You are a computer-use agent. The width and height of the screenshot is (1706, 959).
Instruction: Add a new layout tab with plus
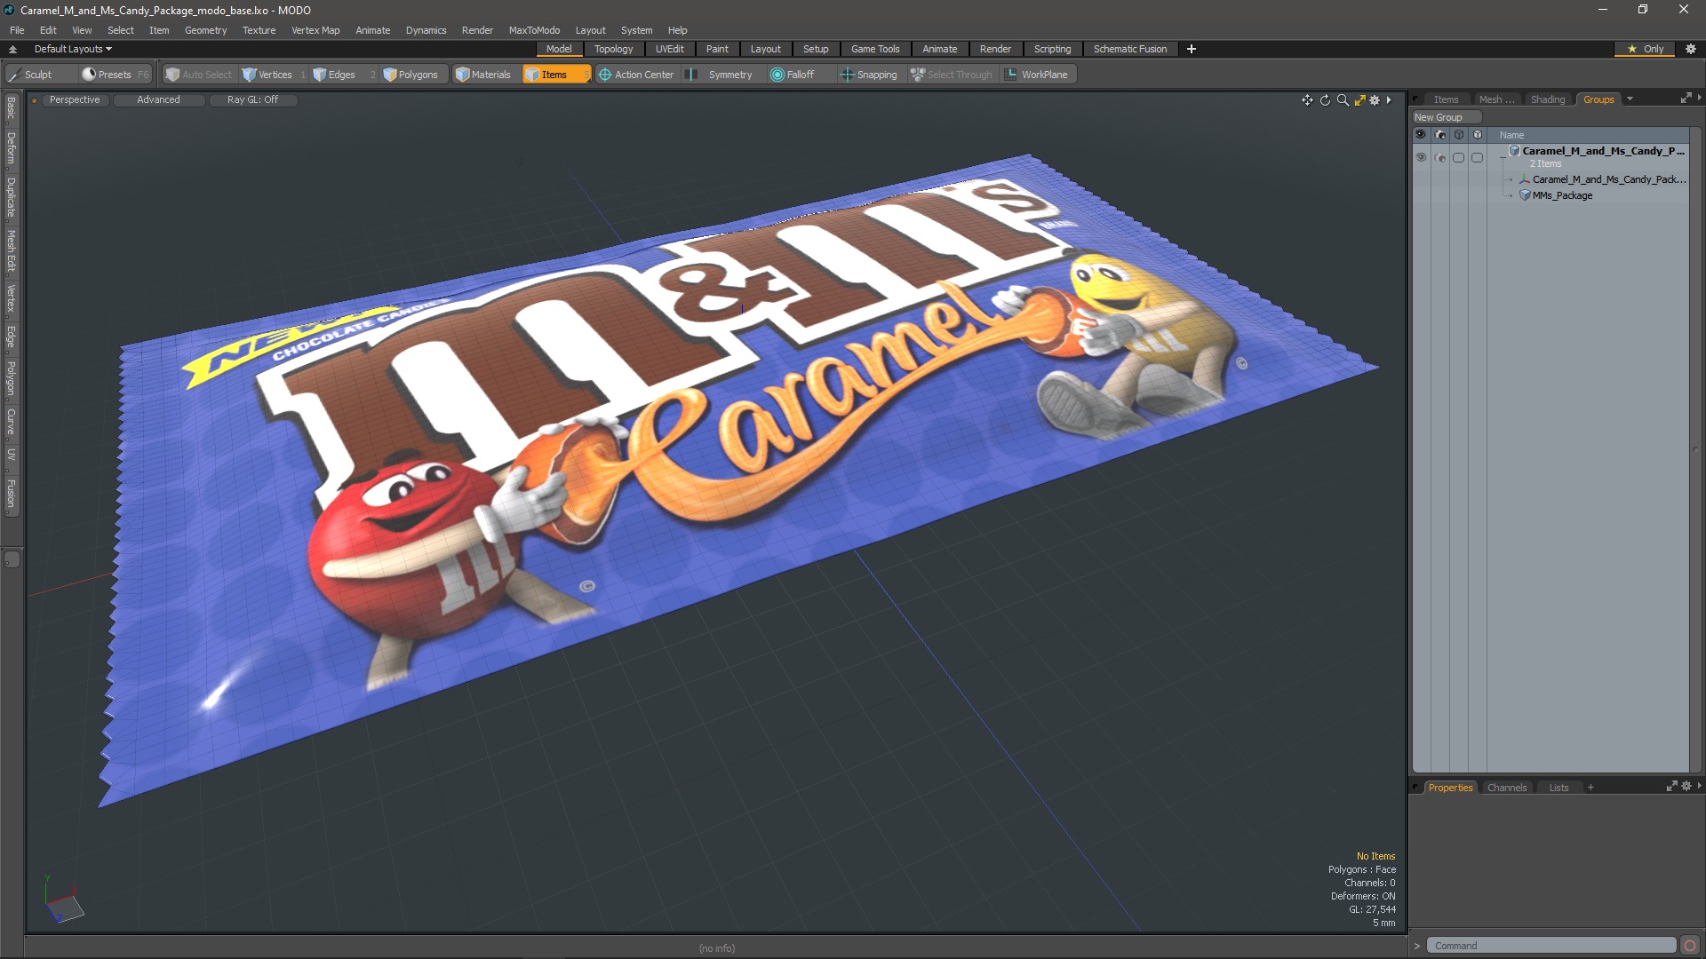1192,49
